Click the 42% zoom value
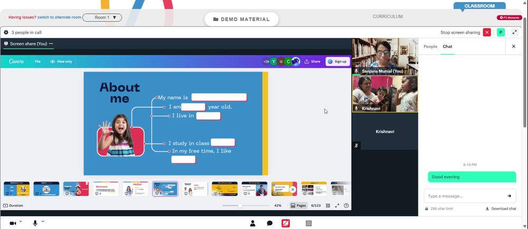Image resolution: width=528 pixels, height=229 pixels. pos(278,205)
